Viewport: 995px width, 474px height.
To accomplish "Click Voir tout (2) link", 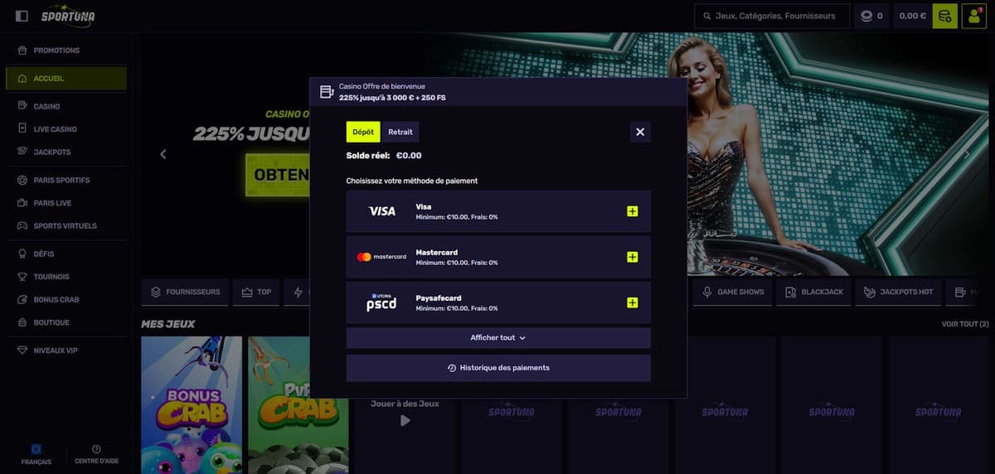I will click(965, 324).
